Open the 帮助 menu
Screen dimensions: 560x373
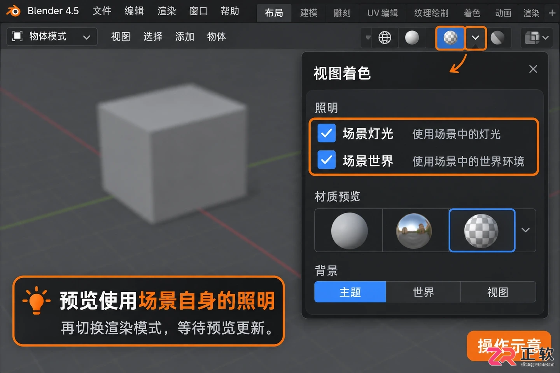[x=230, y=11]
